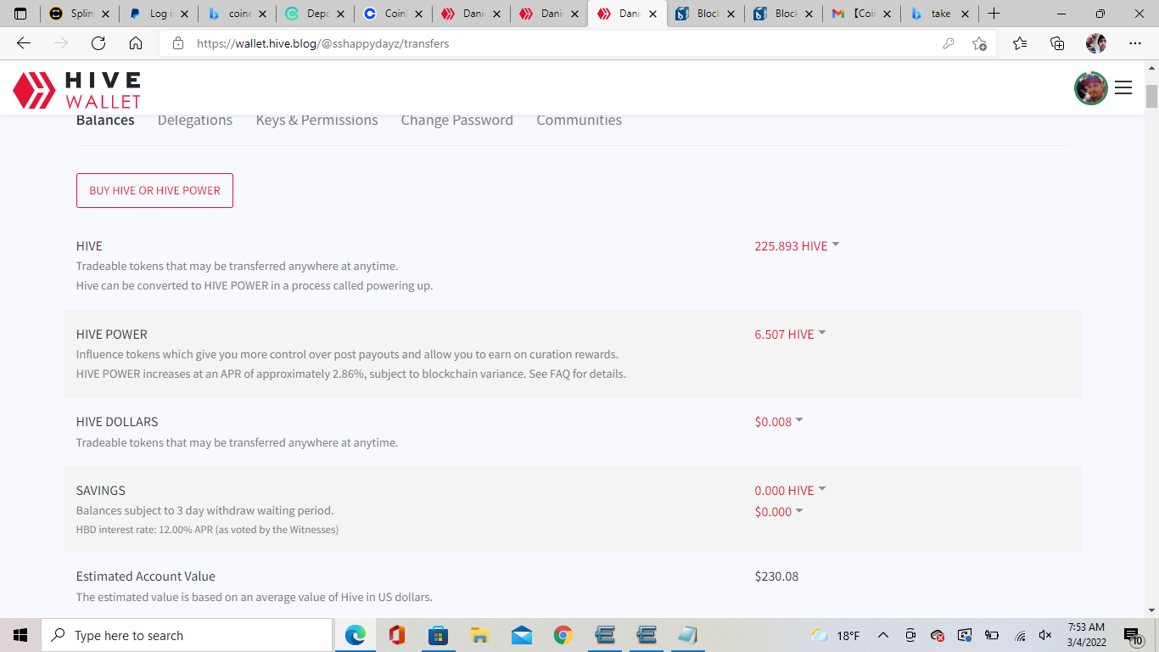Open the Edge Favorites list

tap(1020, 43)
